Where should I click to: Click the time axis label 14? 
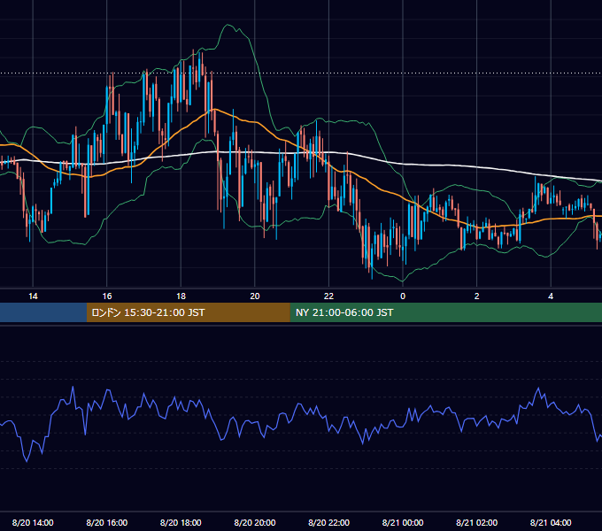33,296
